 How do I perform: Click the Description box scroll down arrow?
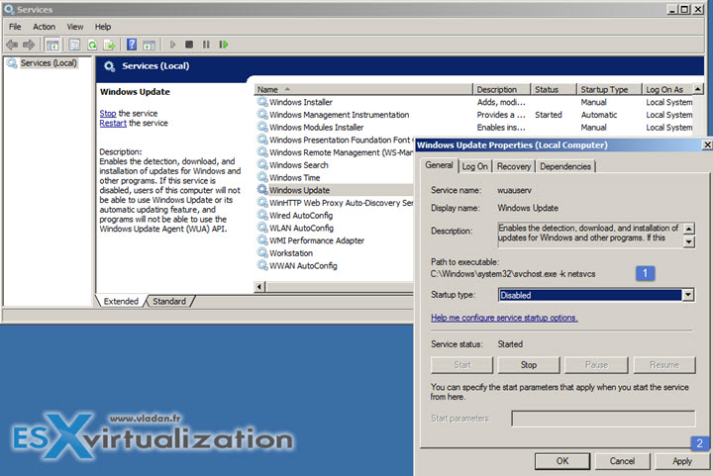click(689, 242)
